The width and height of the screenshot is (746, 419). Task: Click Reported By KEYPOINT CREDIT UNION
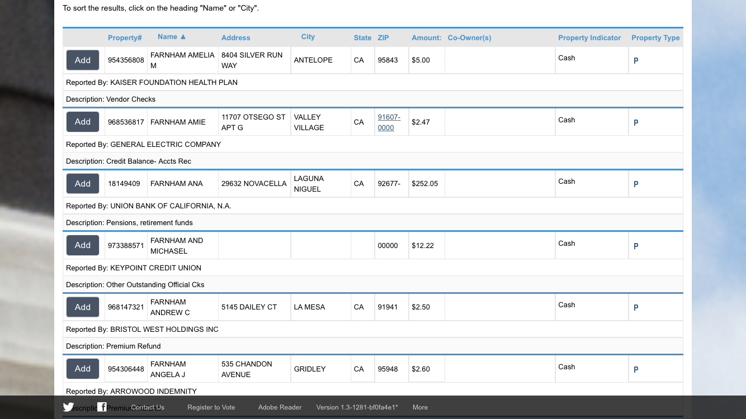[134, 268]
